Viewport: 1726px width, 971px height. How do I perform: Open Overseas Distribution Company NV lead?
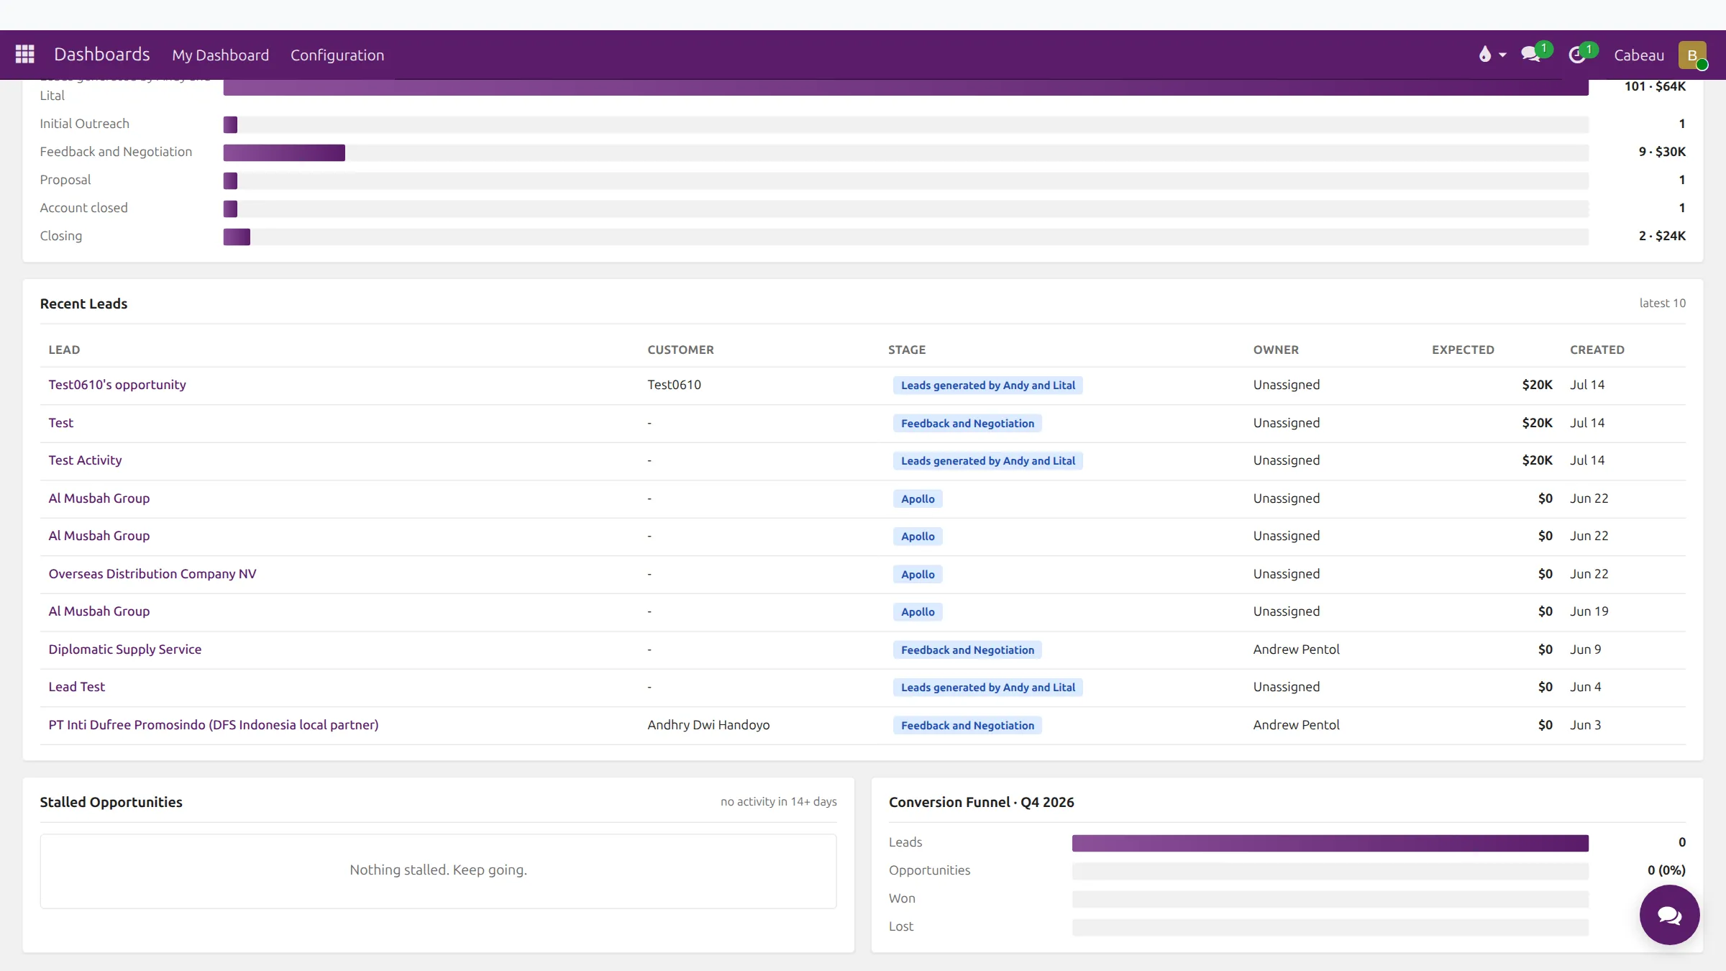(152, 574)
